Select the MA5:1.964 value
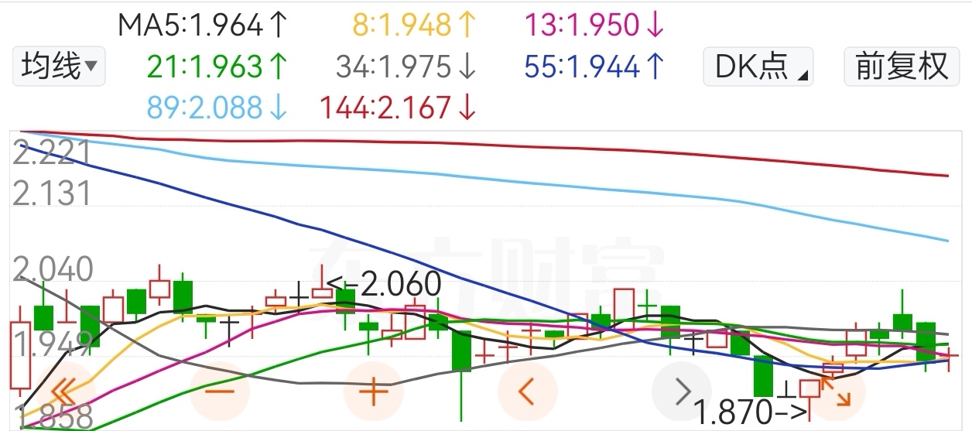Viewport: 972px width, 431px height. tap(203, 26)
